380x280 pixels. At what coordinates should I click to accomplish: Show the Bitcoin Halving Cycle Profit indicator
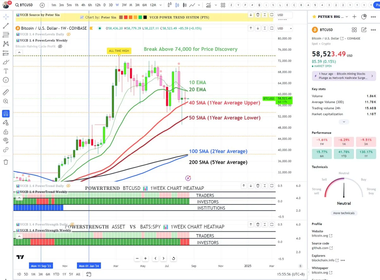(60, 46)
